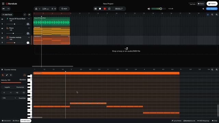Viewport: 219px width, 123px height.
Task: Toggle cycle loop mode
Action: [109, 9]
